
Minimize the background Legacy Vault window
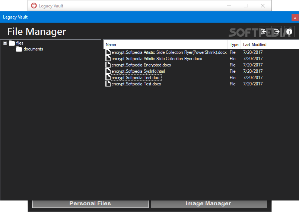(x=229, y=6)
